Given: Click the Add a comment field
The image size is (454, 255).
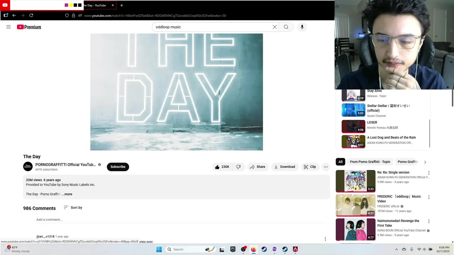Looking at the screenshot, I should pos(181,220).
